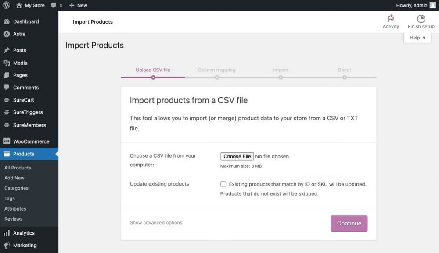The image size is (439, 253).
Task: Click the Products archive box icon
Action: [x=7, y=154]
